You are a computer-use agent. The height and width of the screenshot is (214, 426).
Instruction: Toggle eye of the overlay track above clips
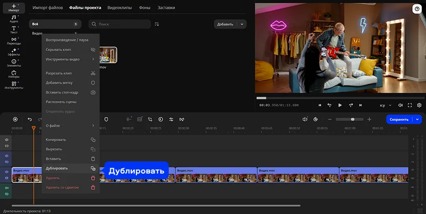point(6,156)
